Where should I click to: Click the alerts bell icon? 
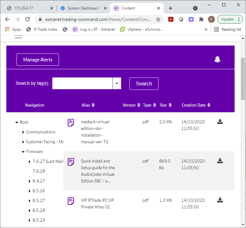(x=217, y=59)
